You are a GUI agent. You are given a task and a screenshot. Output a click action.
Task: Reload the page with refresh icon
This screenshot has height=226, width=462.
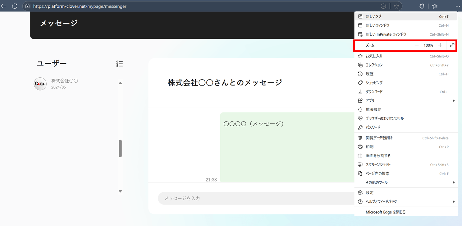pyautogui.click(x=15, y=6)
